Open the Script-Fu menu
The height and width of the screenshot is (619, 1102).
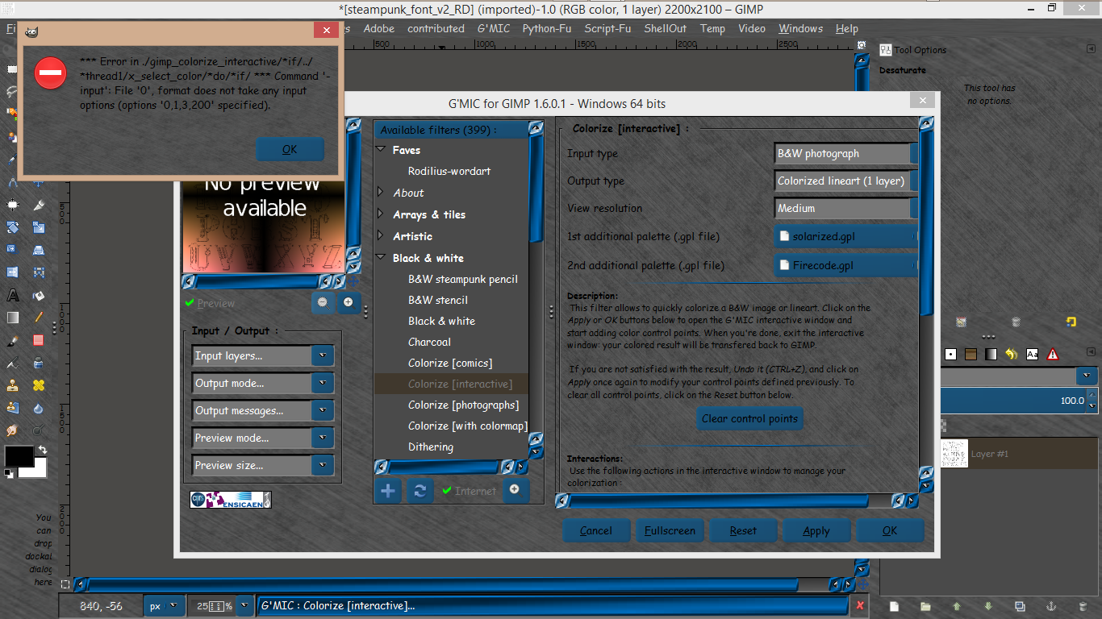[607, 28]
